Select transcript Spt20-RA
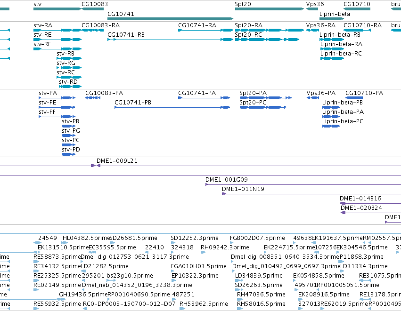 [x=269, y=30]
